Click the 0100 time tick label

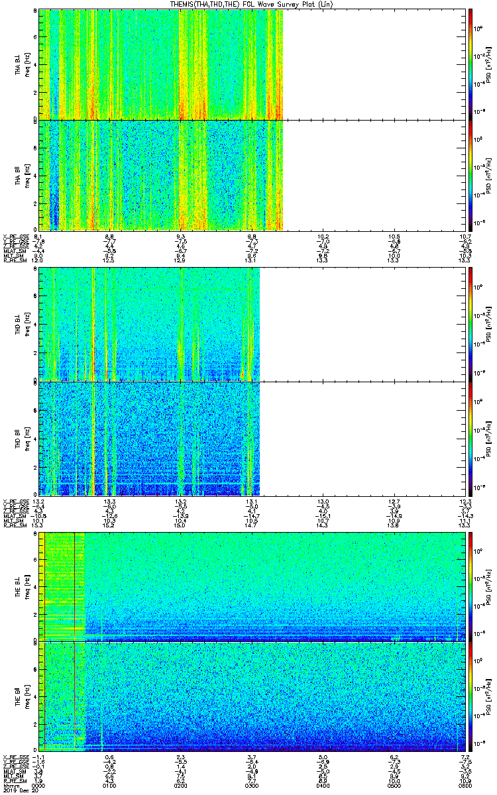(x=110, y=784)
